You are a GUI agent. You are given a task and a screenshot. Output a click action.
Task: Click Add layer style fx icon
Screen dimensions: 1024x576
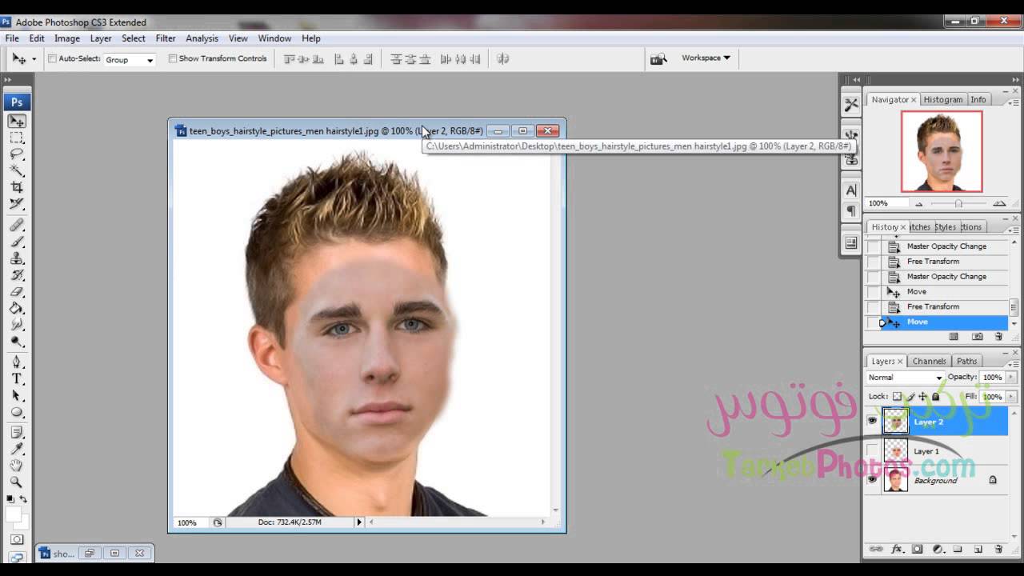pos(897,550)
